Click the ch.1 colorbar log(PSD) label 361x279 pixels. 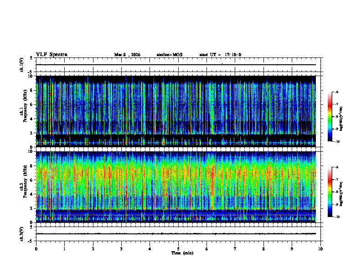[341, 119]
